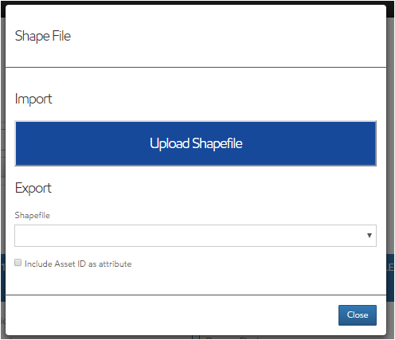Click blank space below the checkbox
Image resolution: width=395 pixels, height=340 pixels.
[195, 281]
